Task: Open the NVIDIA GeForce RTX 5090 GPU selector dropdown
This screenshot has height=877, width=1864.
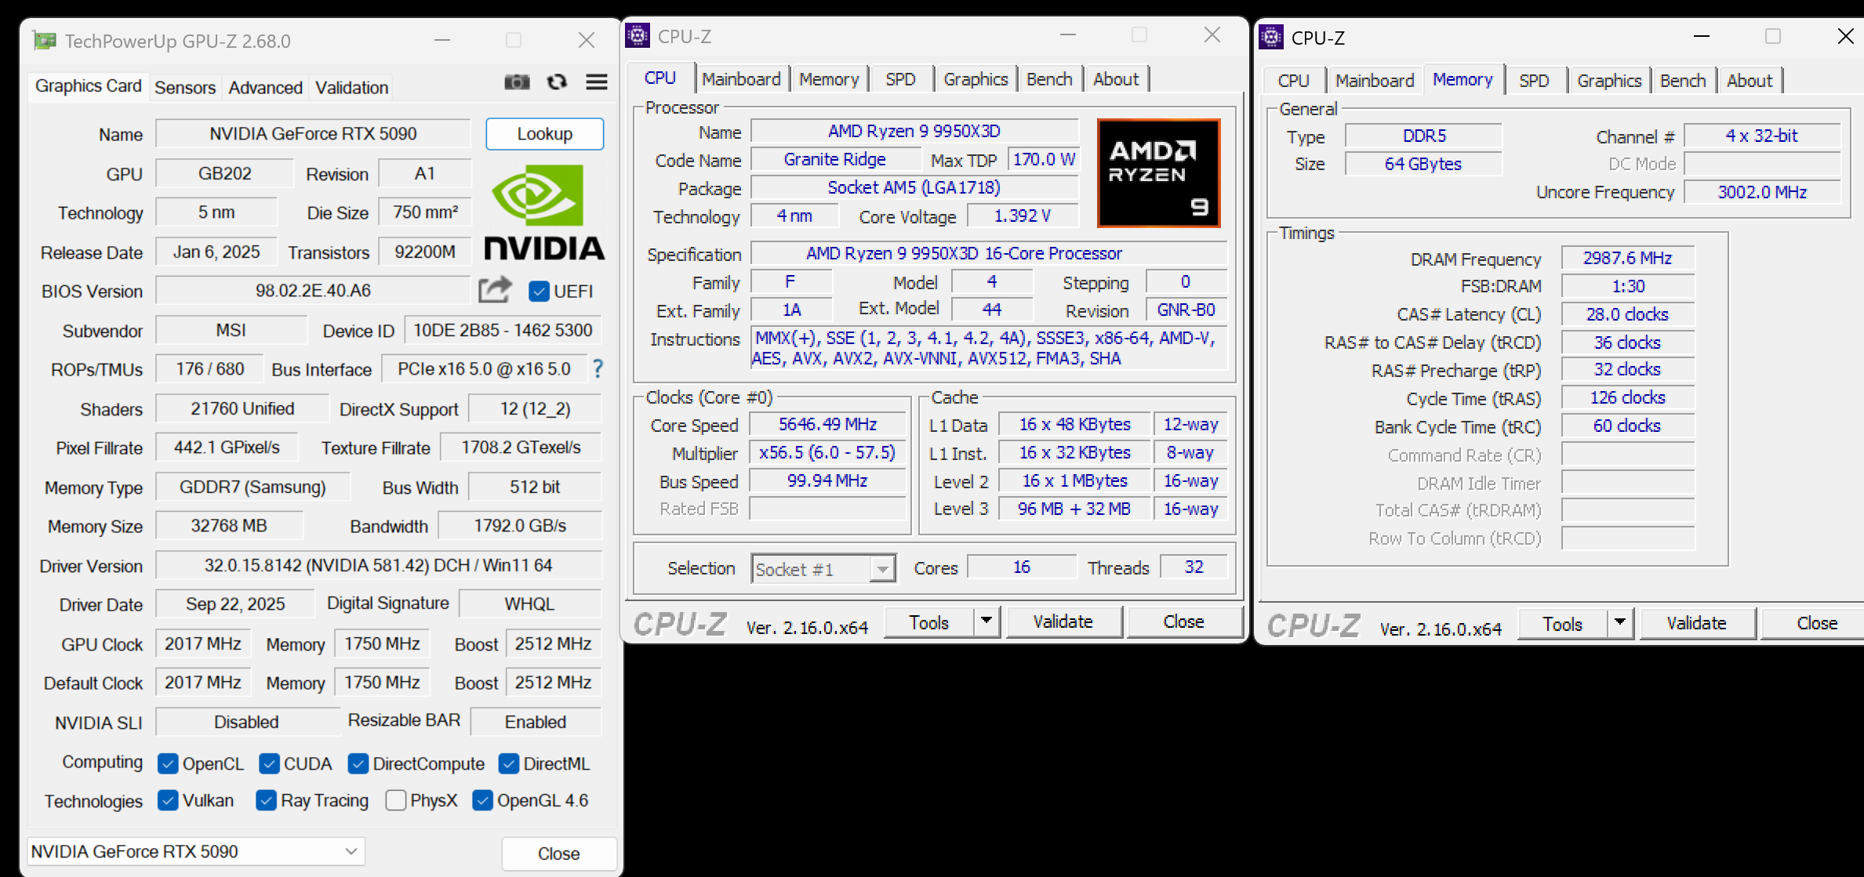Action: [x=196, y=851]
